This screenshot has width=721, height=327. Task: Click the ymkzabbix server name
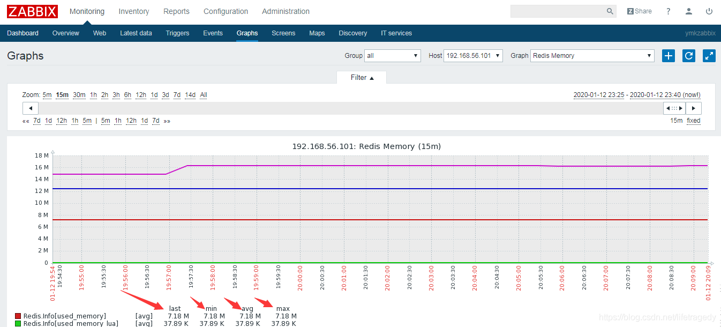(700, 33)
